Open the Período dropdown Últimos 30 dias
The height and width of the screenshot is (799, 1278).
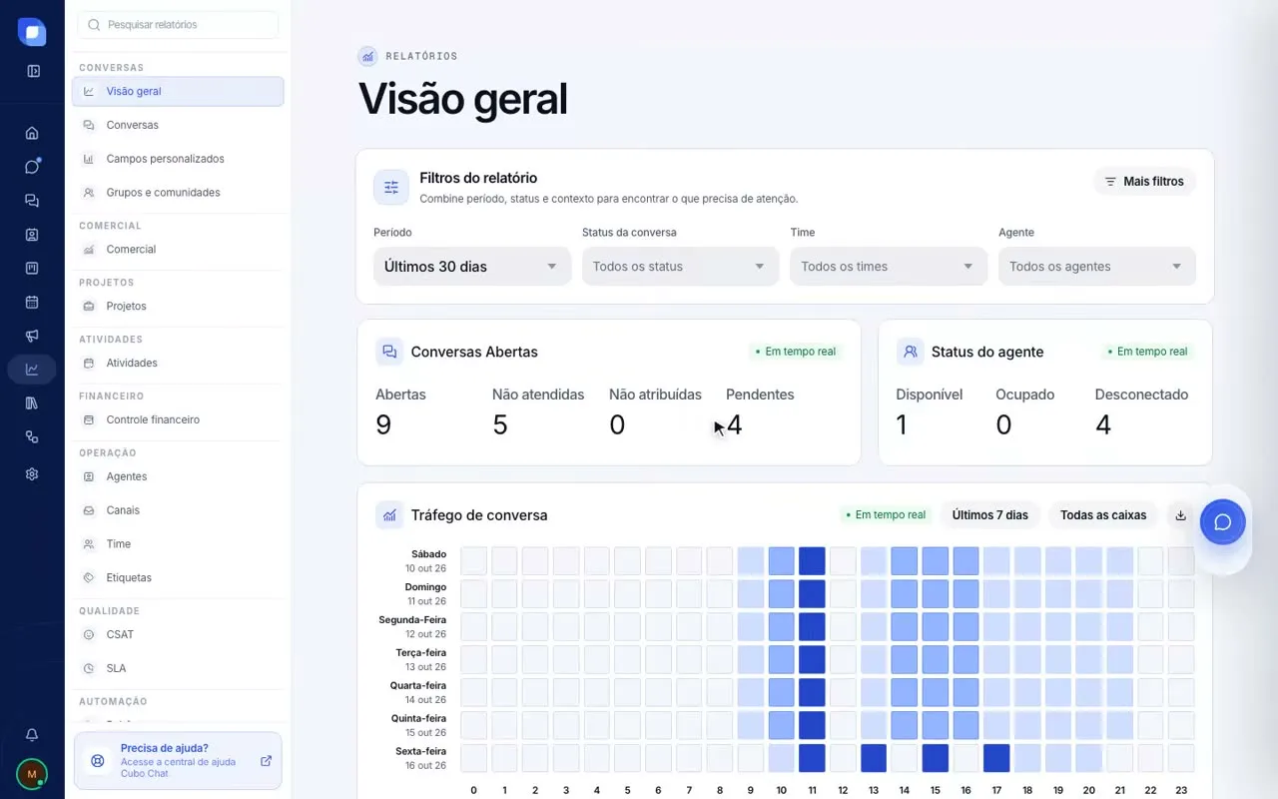472,267
